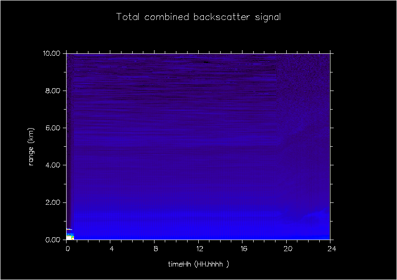This screenshot has width=397, height=280.
Task: Click the y-axis value 10.00
Action: pyautogui.click(x=53, y=53)
